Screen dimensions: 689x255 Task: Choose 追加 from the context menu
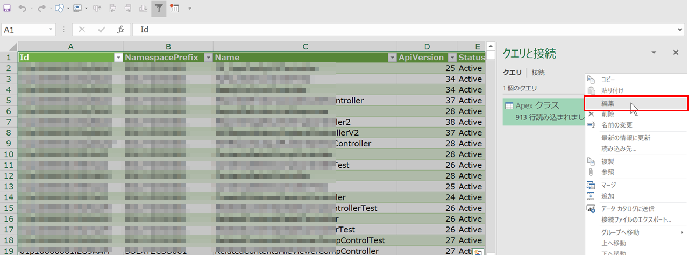636,196
